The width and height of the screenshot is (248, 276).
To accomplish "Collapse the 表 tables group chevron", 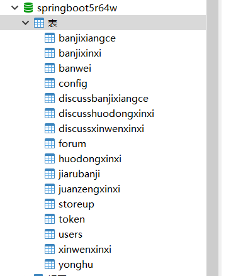I will pos(25,23).
